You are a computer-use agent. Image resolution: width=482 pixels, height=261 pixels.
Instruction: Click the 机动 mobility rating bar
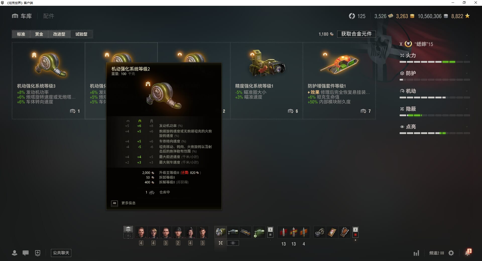coord(435,97)
